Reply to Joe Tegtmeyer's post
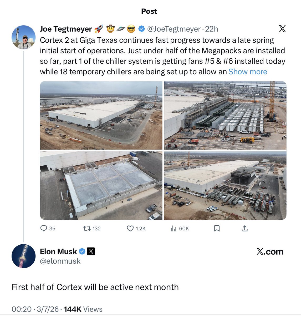Screen dimensions: 301x316 point(44,229)
